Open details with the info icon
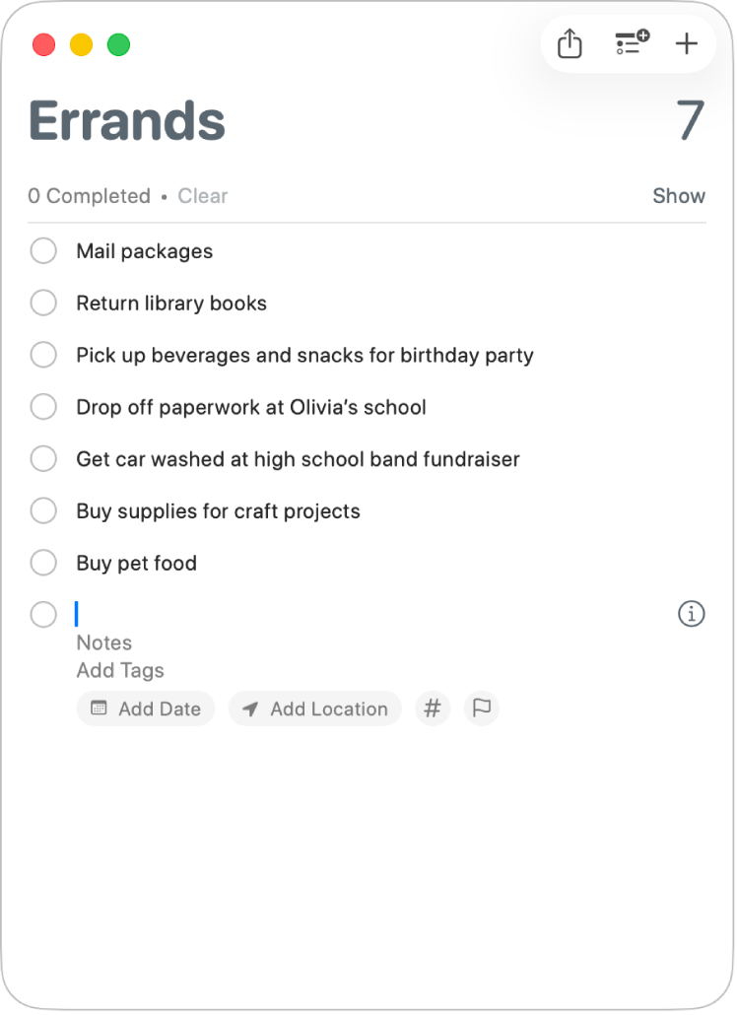Viewport: 737px width, 1015px height. pyautogui.click(x=692, y=614)
